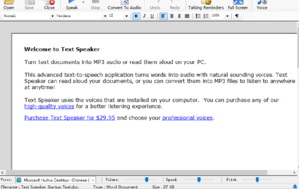Click the Undo button

[155, 5]
